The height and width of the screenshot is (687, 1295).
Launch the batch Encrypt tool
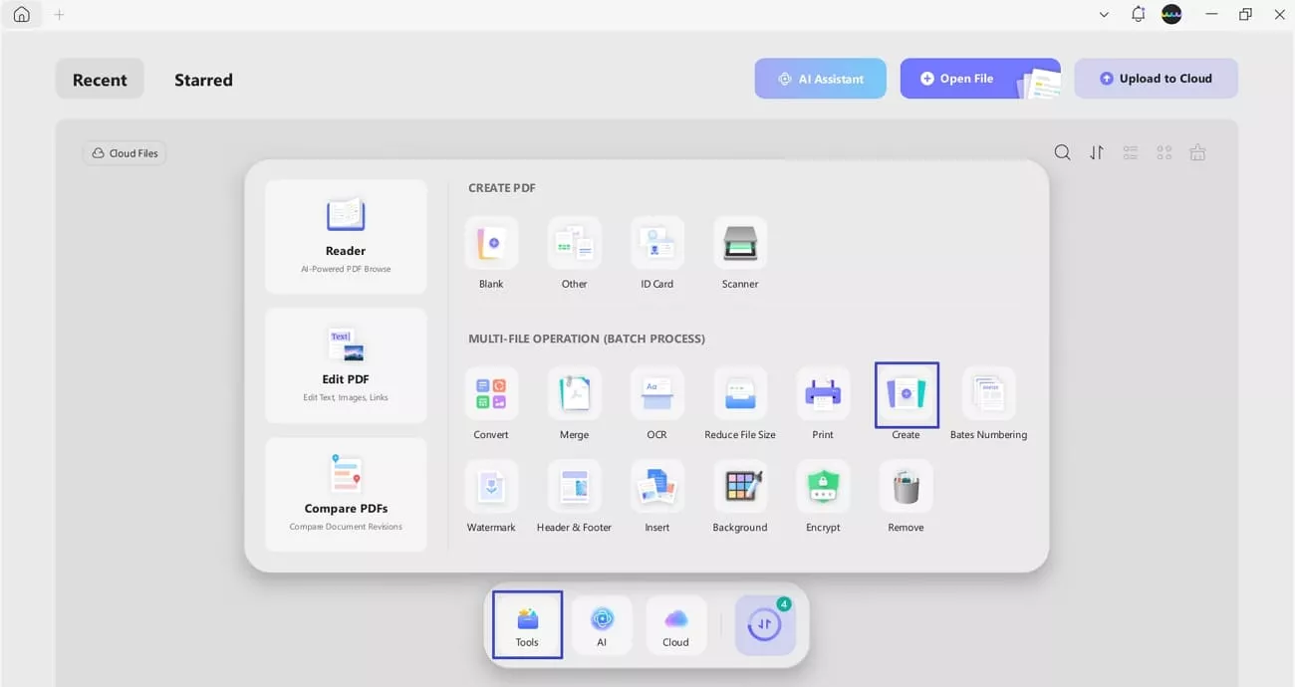(x=823, y=486)
